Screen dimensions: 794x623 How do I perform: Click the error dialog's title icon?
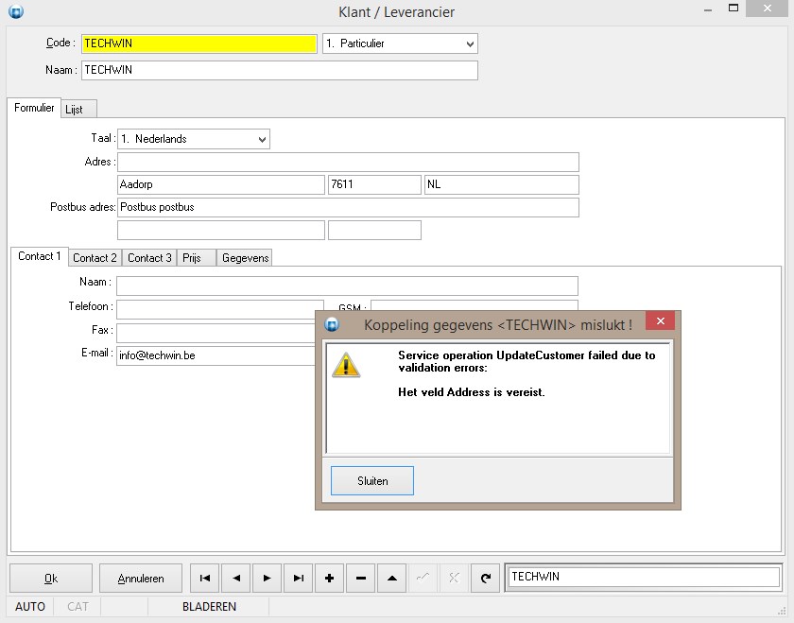pos(332,324)
